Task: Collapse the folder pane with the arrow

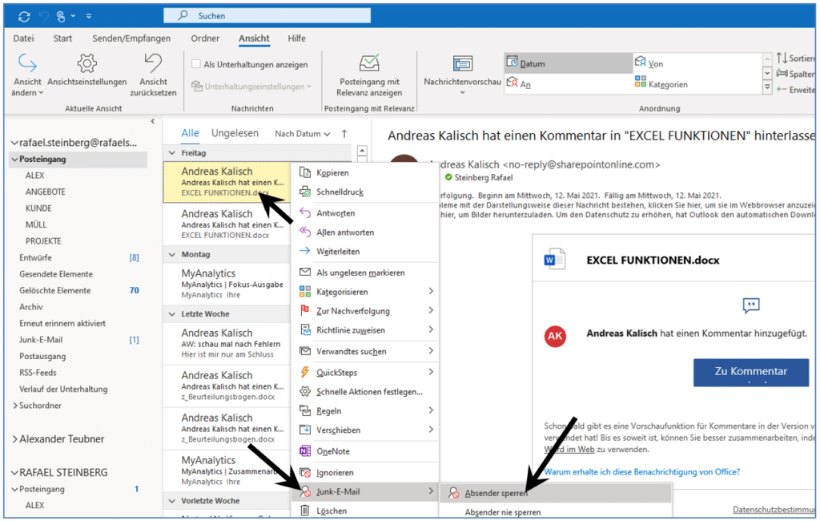Action: tap(153, 122)
